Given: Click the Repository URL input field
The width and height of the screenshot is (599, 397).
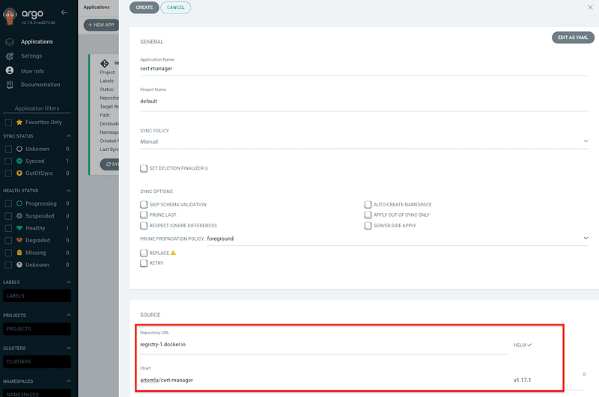Looking at the screenshot, I should click(x=324, y=345).
